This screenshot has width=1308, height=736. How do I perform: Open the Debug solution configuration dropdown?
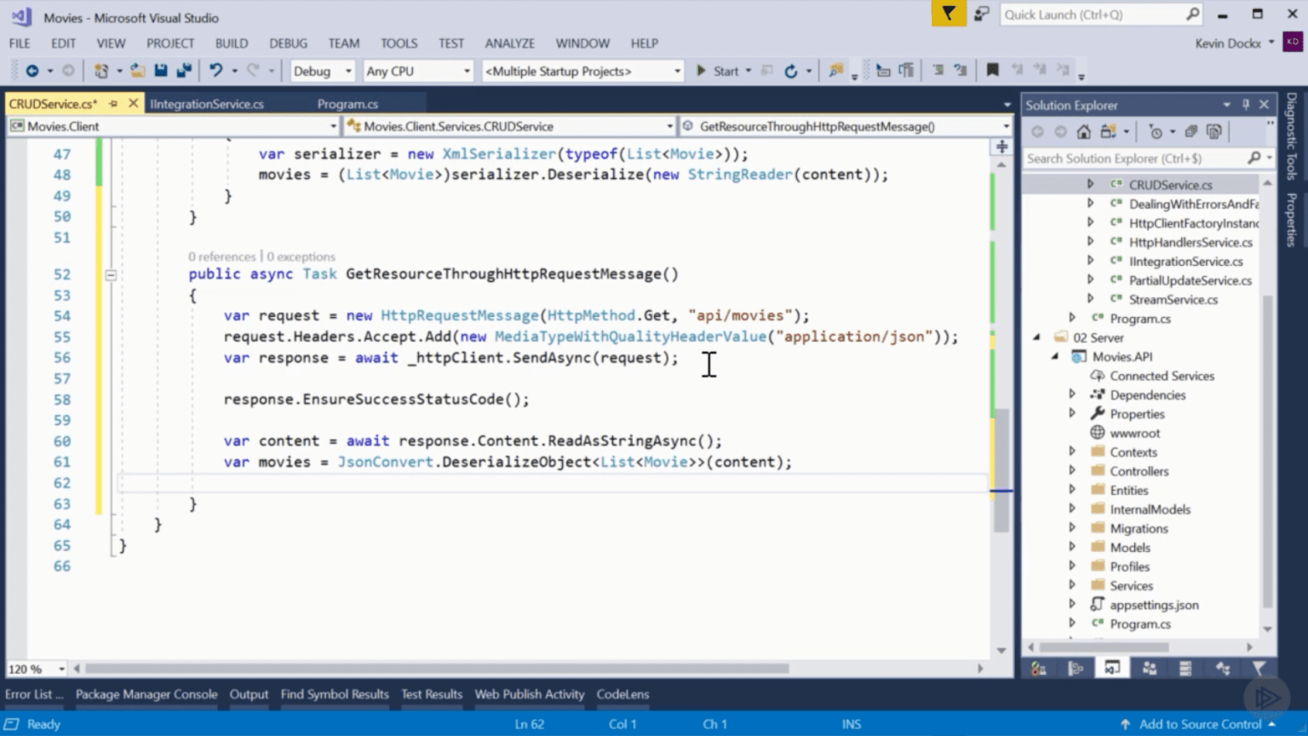[x=347, y=71]
